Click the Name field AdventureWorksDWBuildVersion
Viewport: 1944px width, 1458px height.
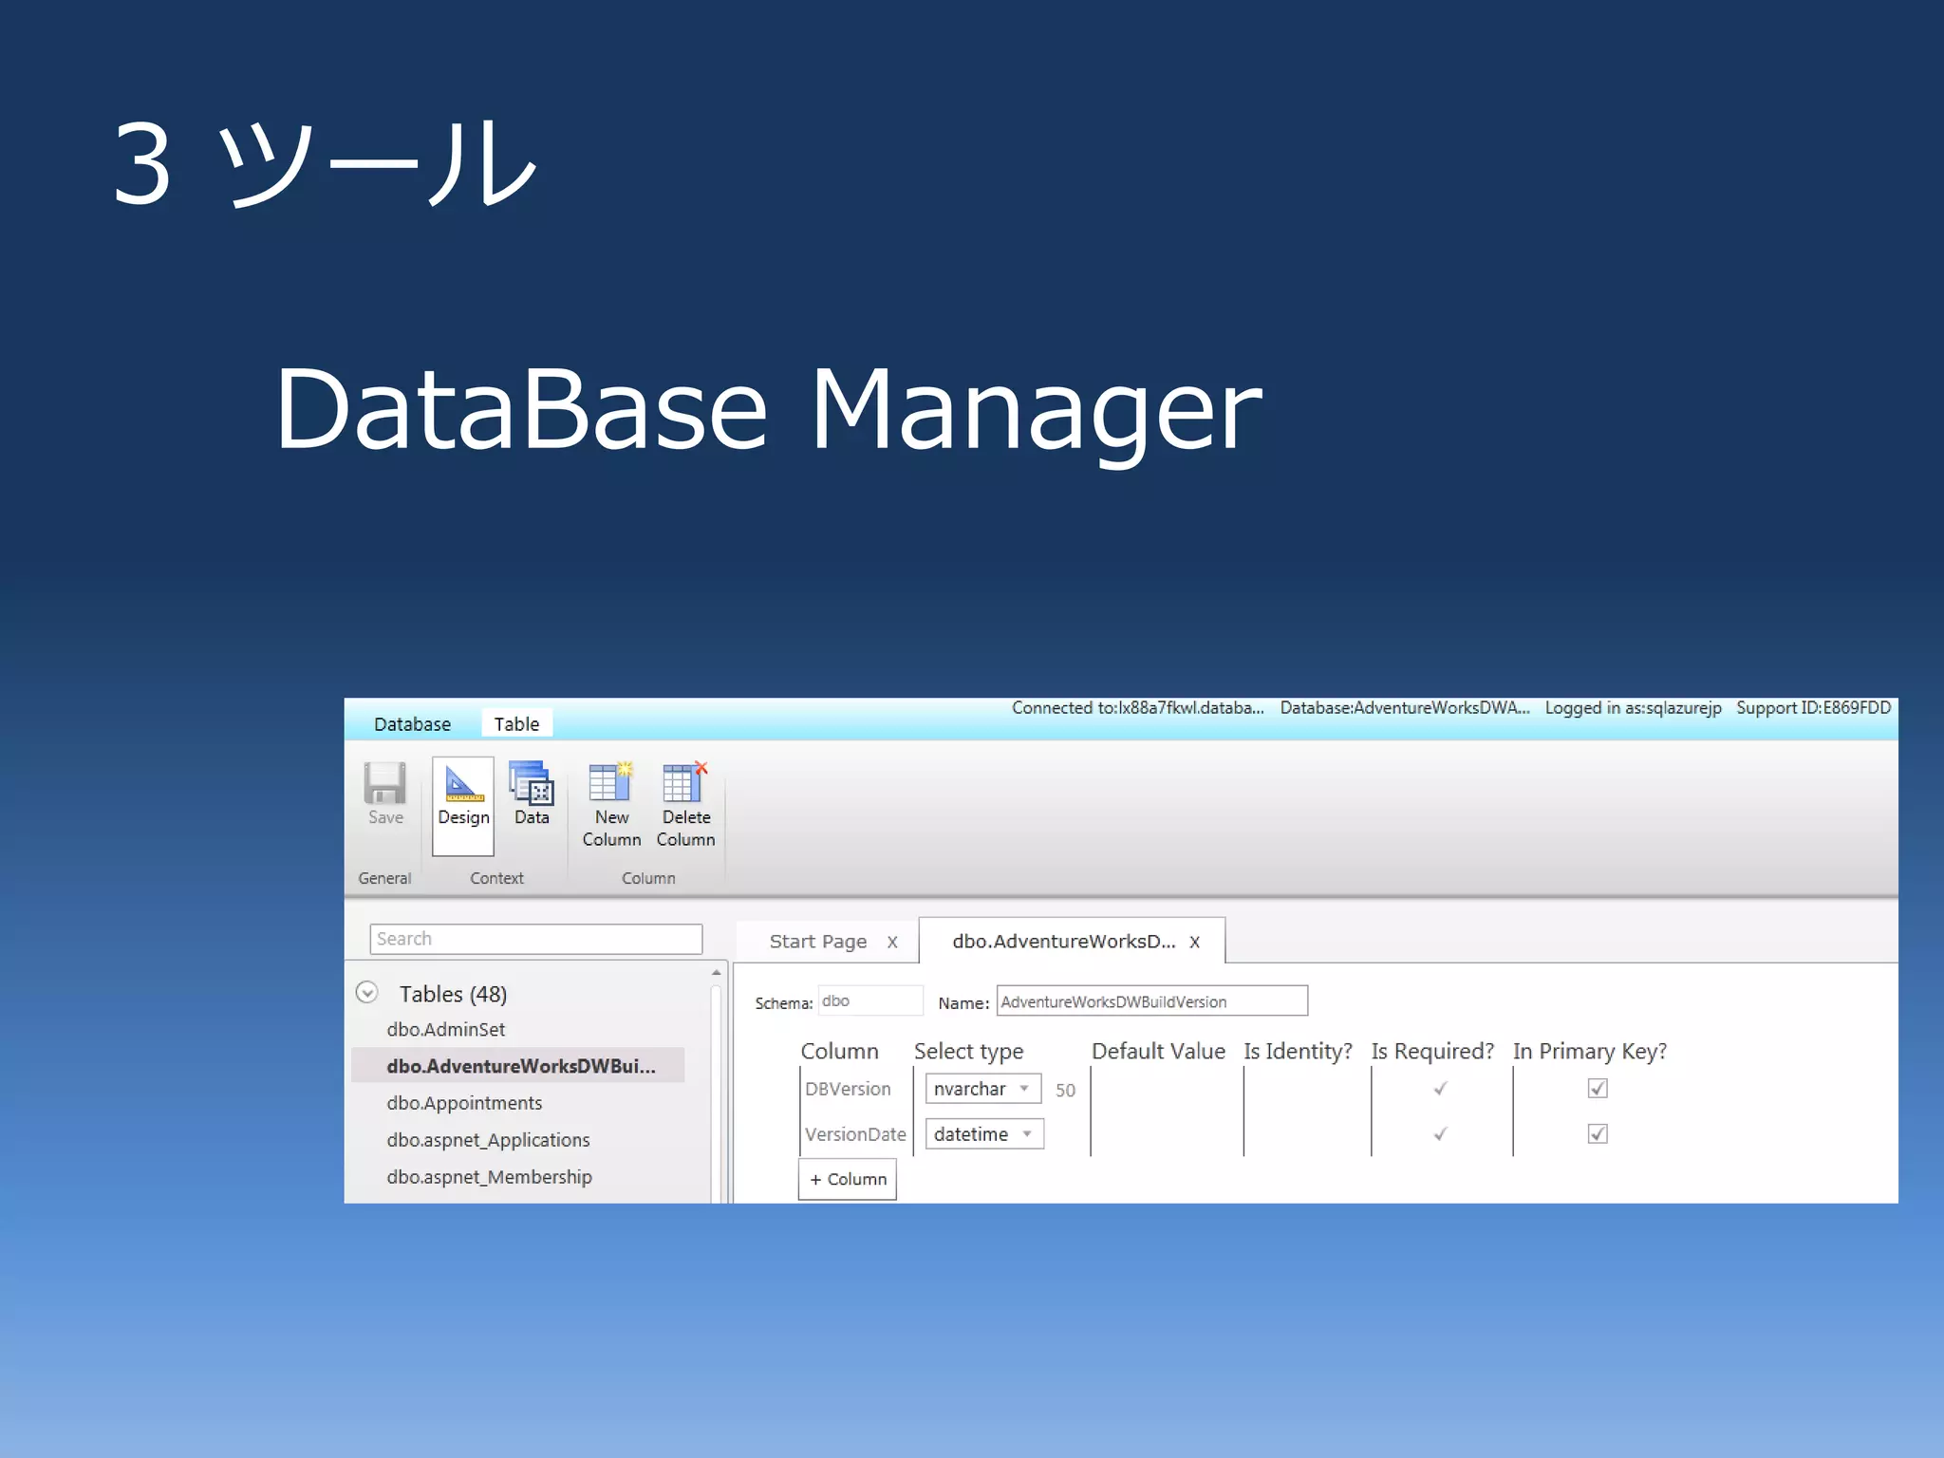pos(1151,1001)
